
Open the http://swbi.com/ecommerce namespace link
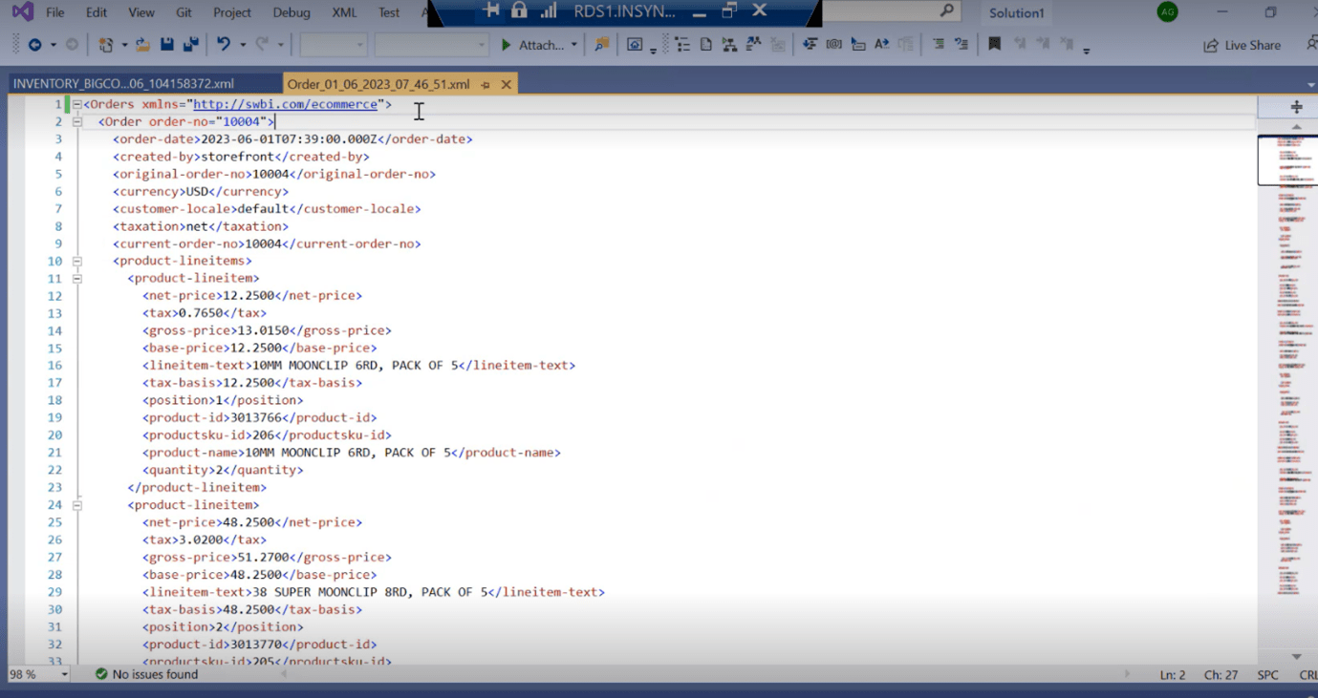coord(286,104)
